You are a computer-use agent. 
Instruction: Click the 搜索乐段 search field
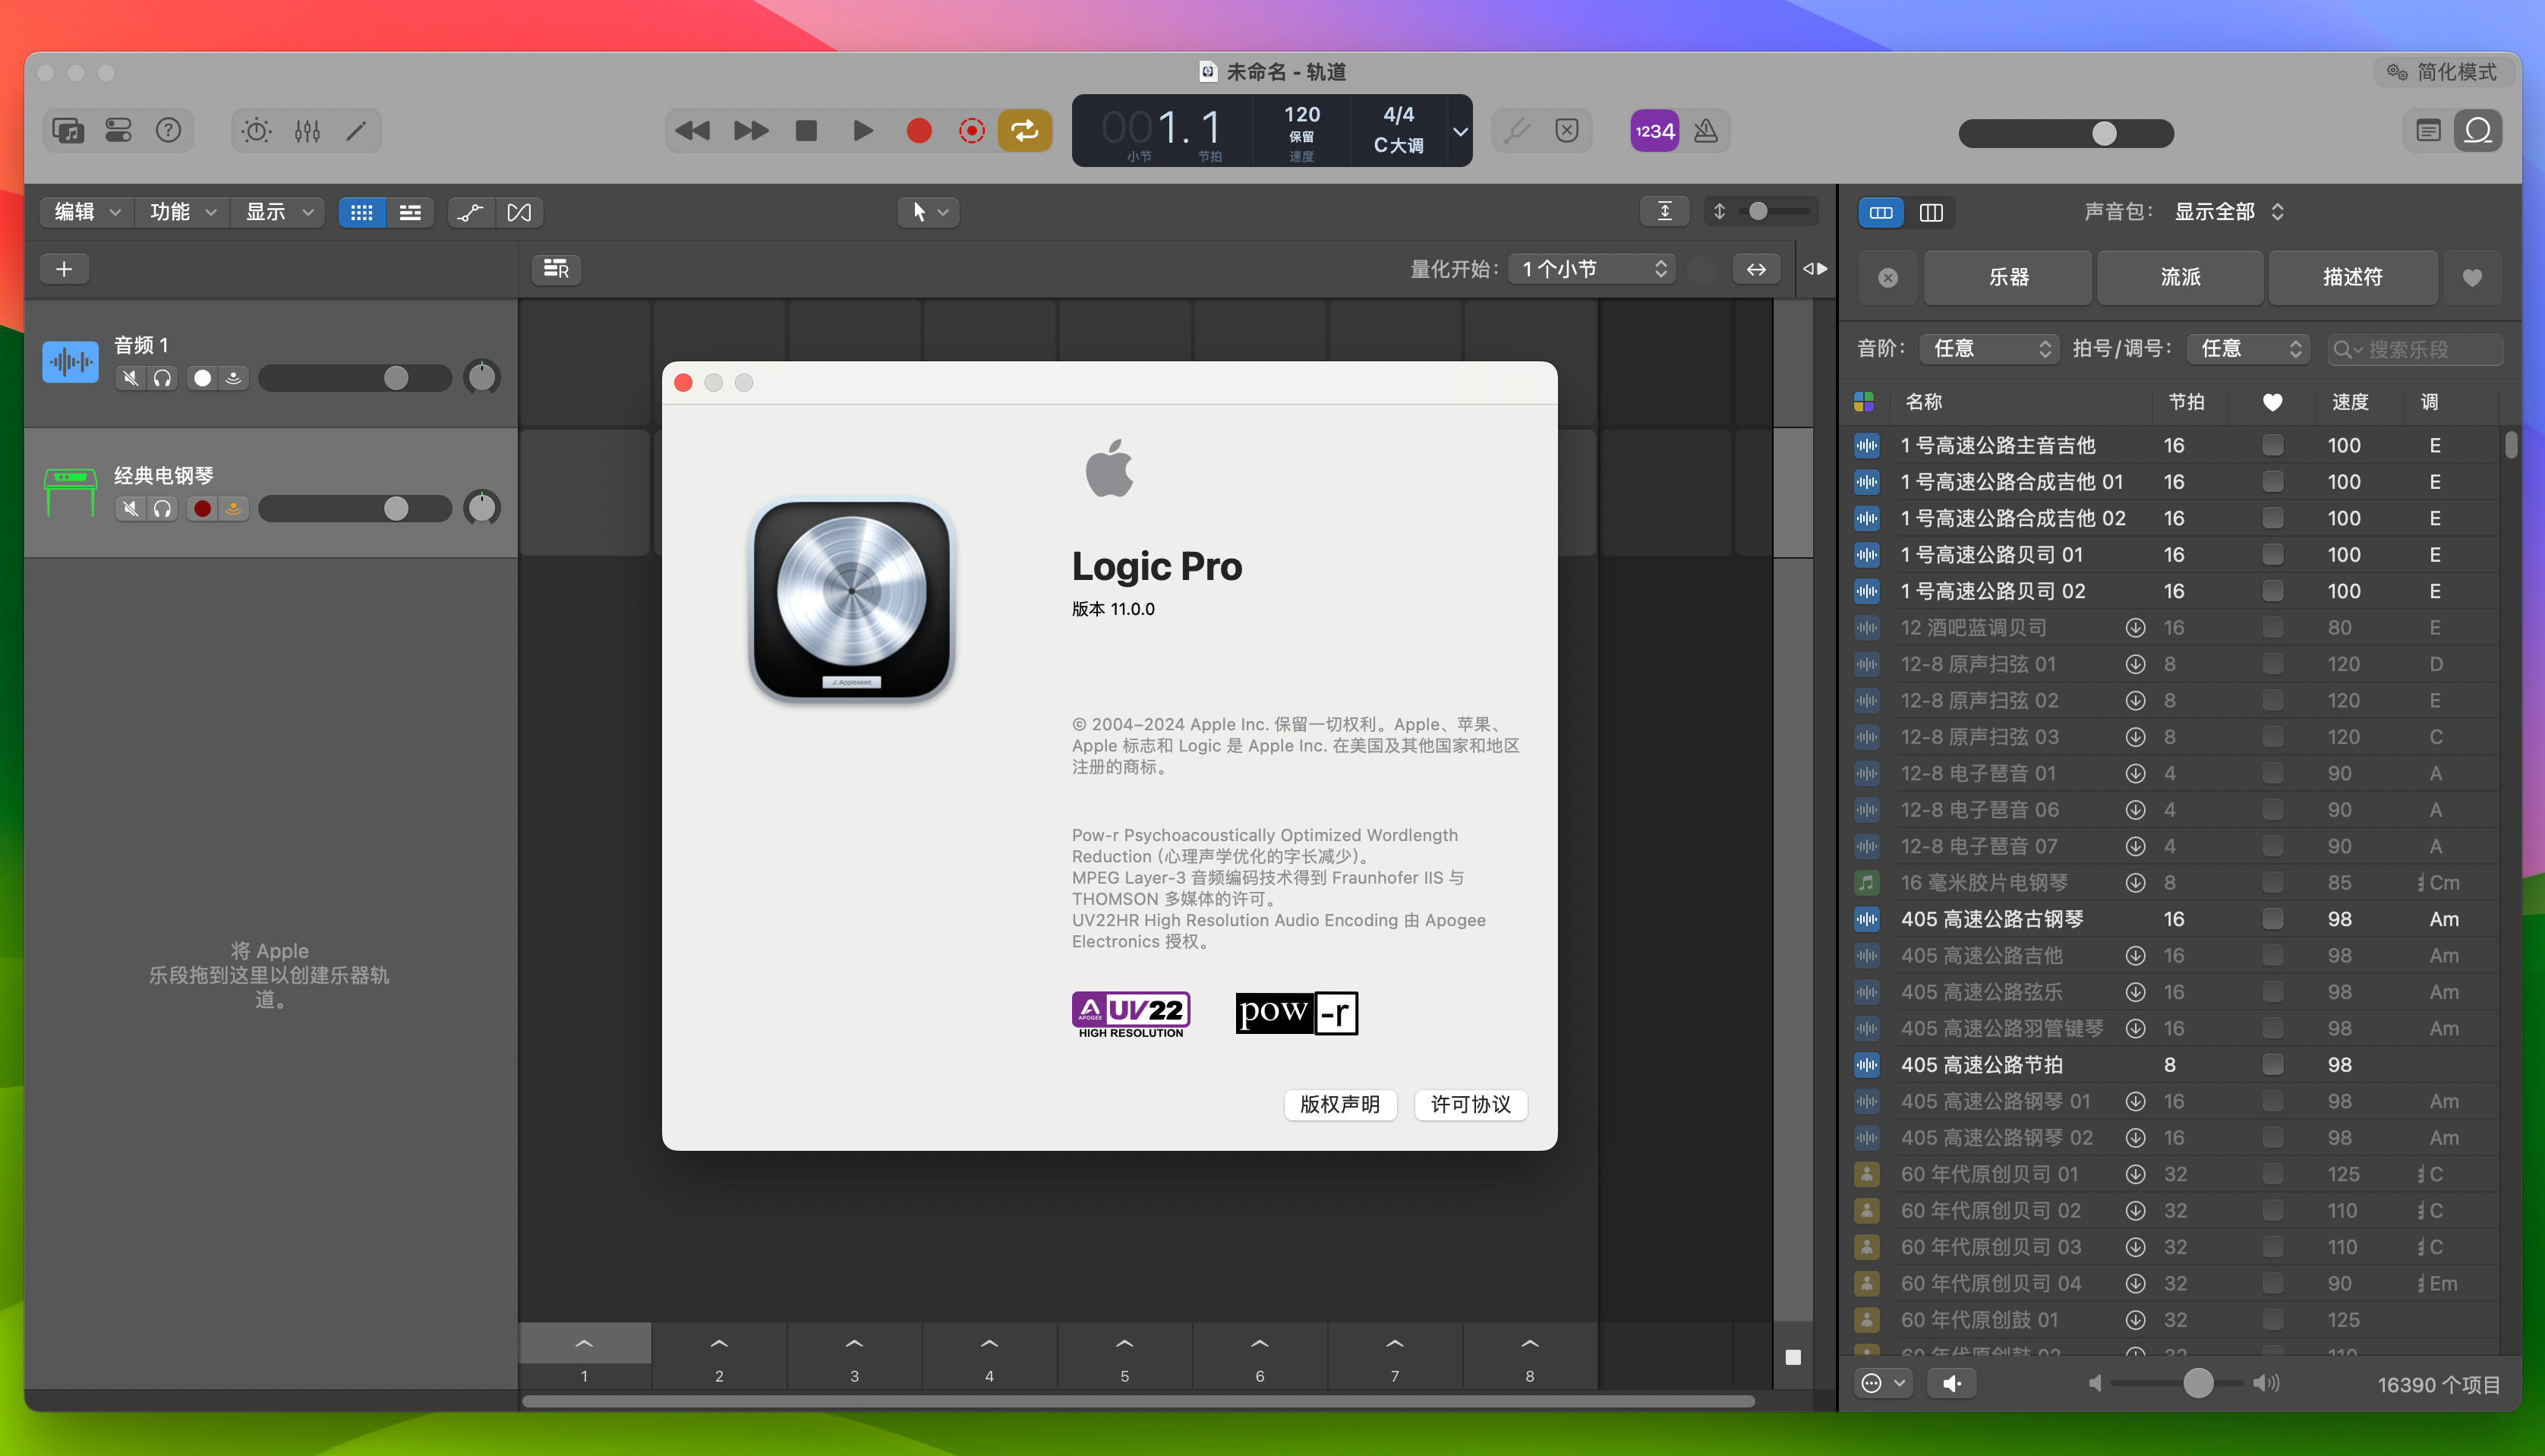click(2415, 349)
